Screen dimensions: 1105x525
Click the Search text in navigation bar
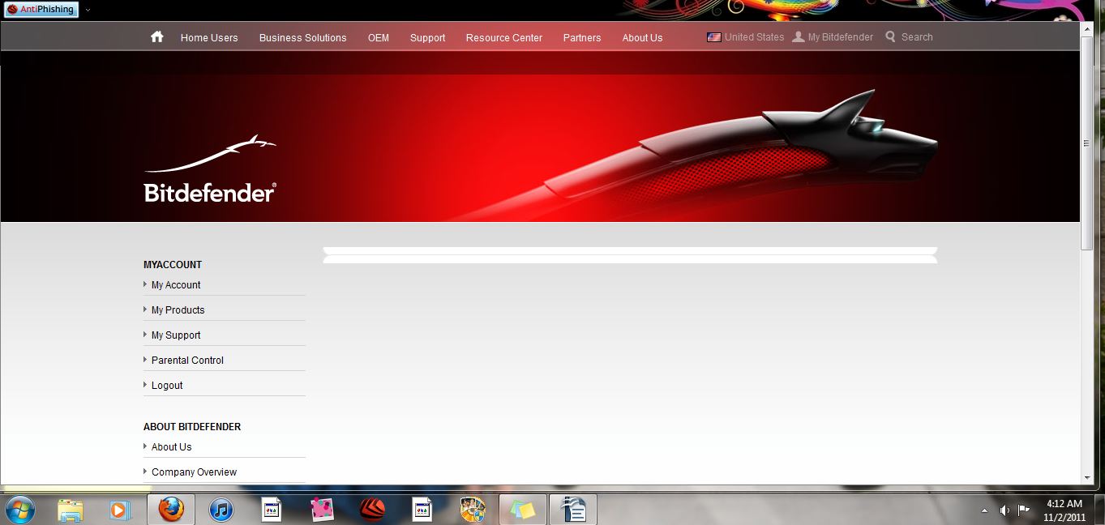[x=917, y=37]
